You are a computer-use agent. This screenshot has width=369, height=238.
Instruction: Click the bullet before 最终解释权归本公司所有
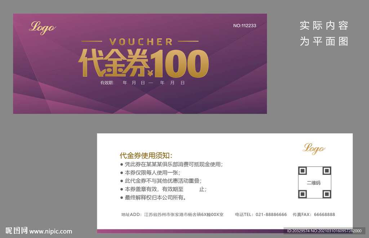[x=121, y=198]
